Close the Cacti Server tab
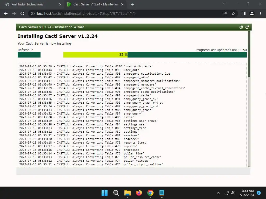 (122, 4)
